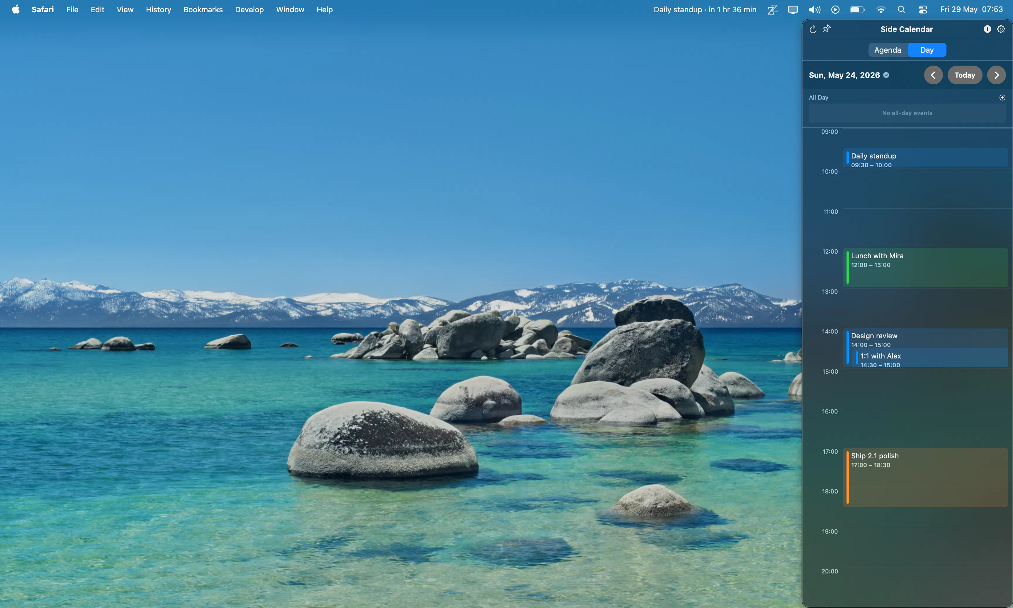Open the Develop menu
The height and width of the screenshot is (608, 1013).
point(249,9)
